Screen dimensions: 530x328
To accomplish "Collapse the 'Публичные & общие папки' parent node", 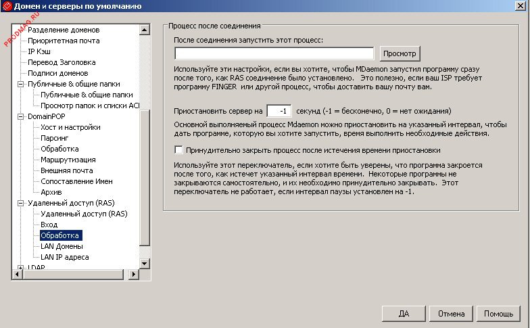I will [20, 84].
